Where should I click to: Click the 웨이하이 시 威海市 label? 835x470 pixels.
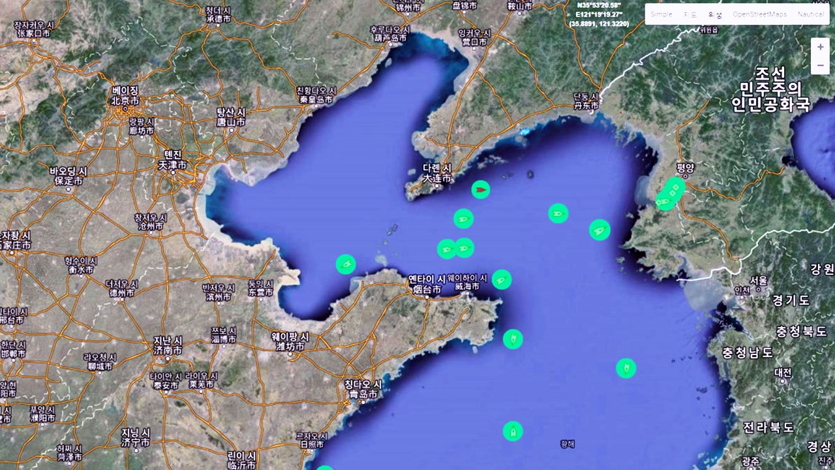point(467,281)
